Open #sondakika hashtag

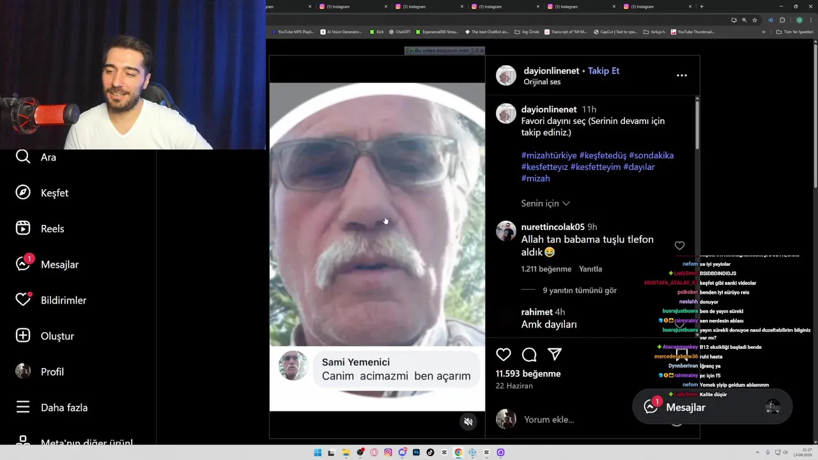coord(651,155)
